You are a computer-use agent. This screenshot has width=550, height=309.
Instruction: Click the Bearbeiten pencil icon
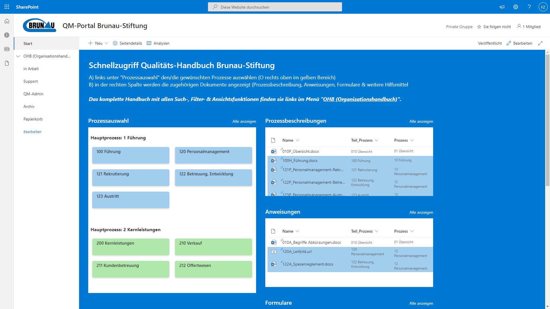coord(509,43)
